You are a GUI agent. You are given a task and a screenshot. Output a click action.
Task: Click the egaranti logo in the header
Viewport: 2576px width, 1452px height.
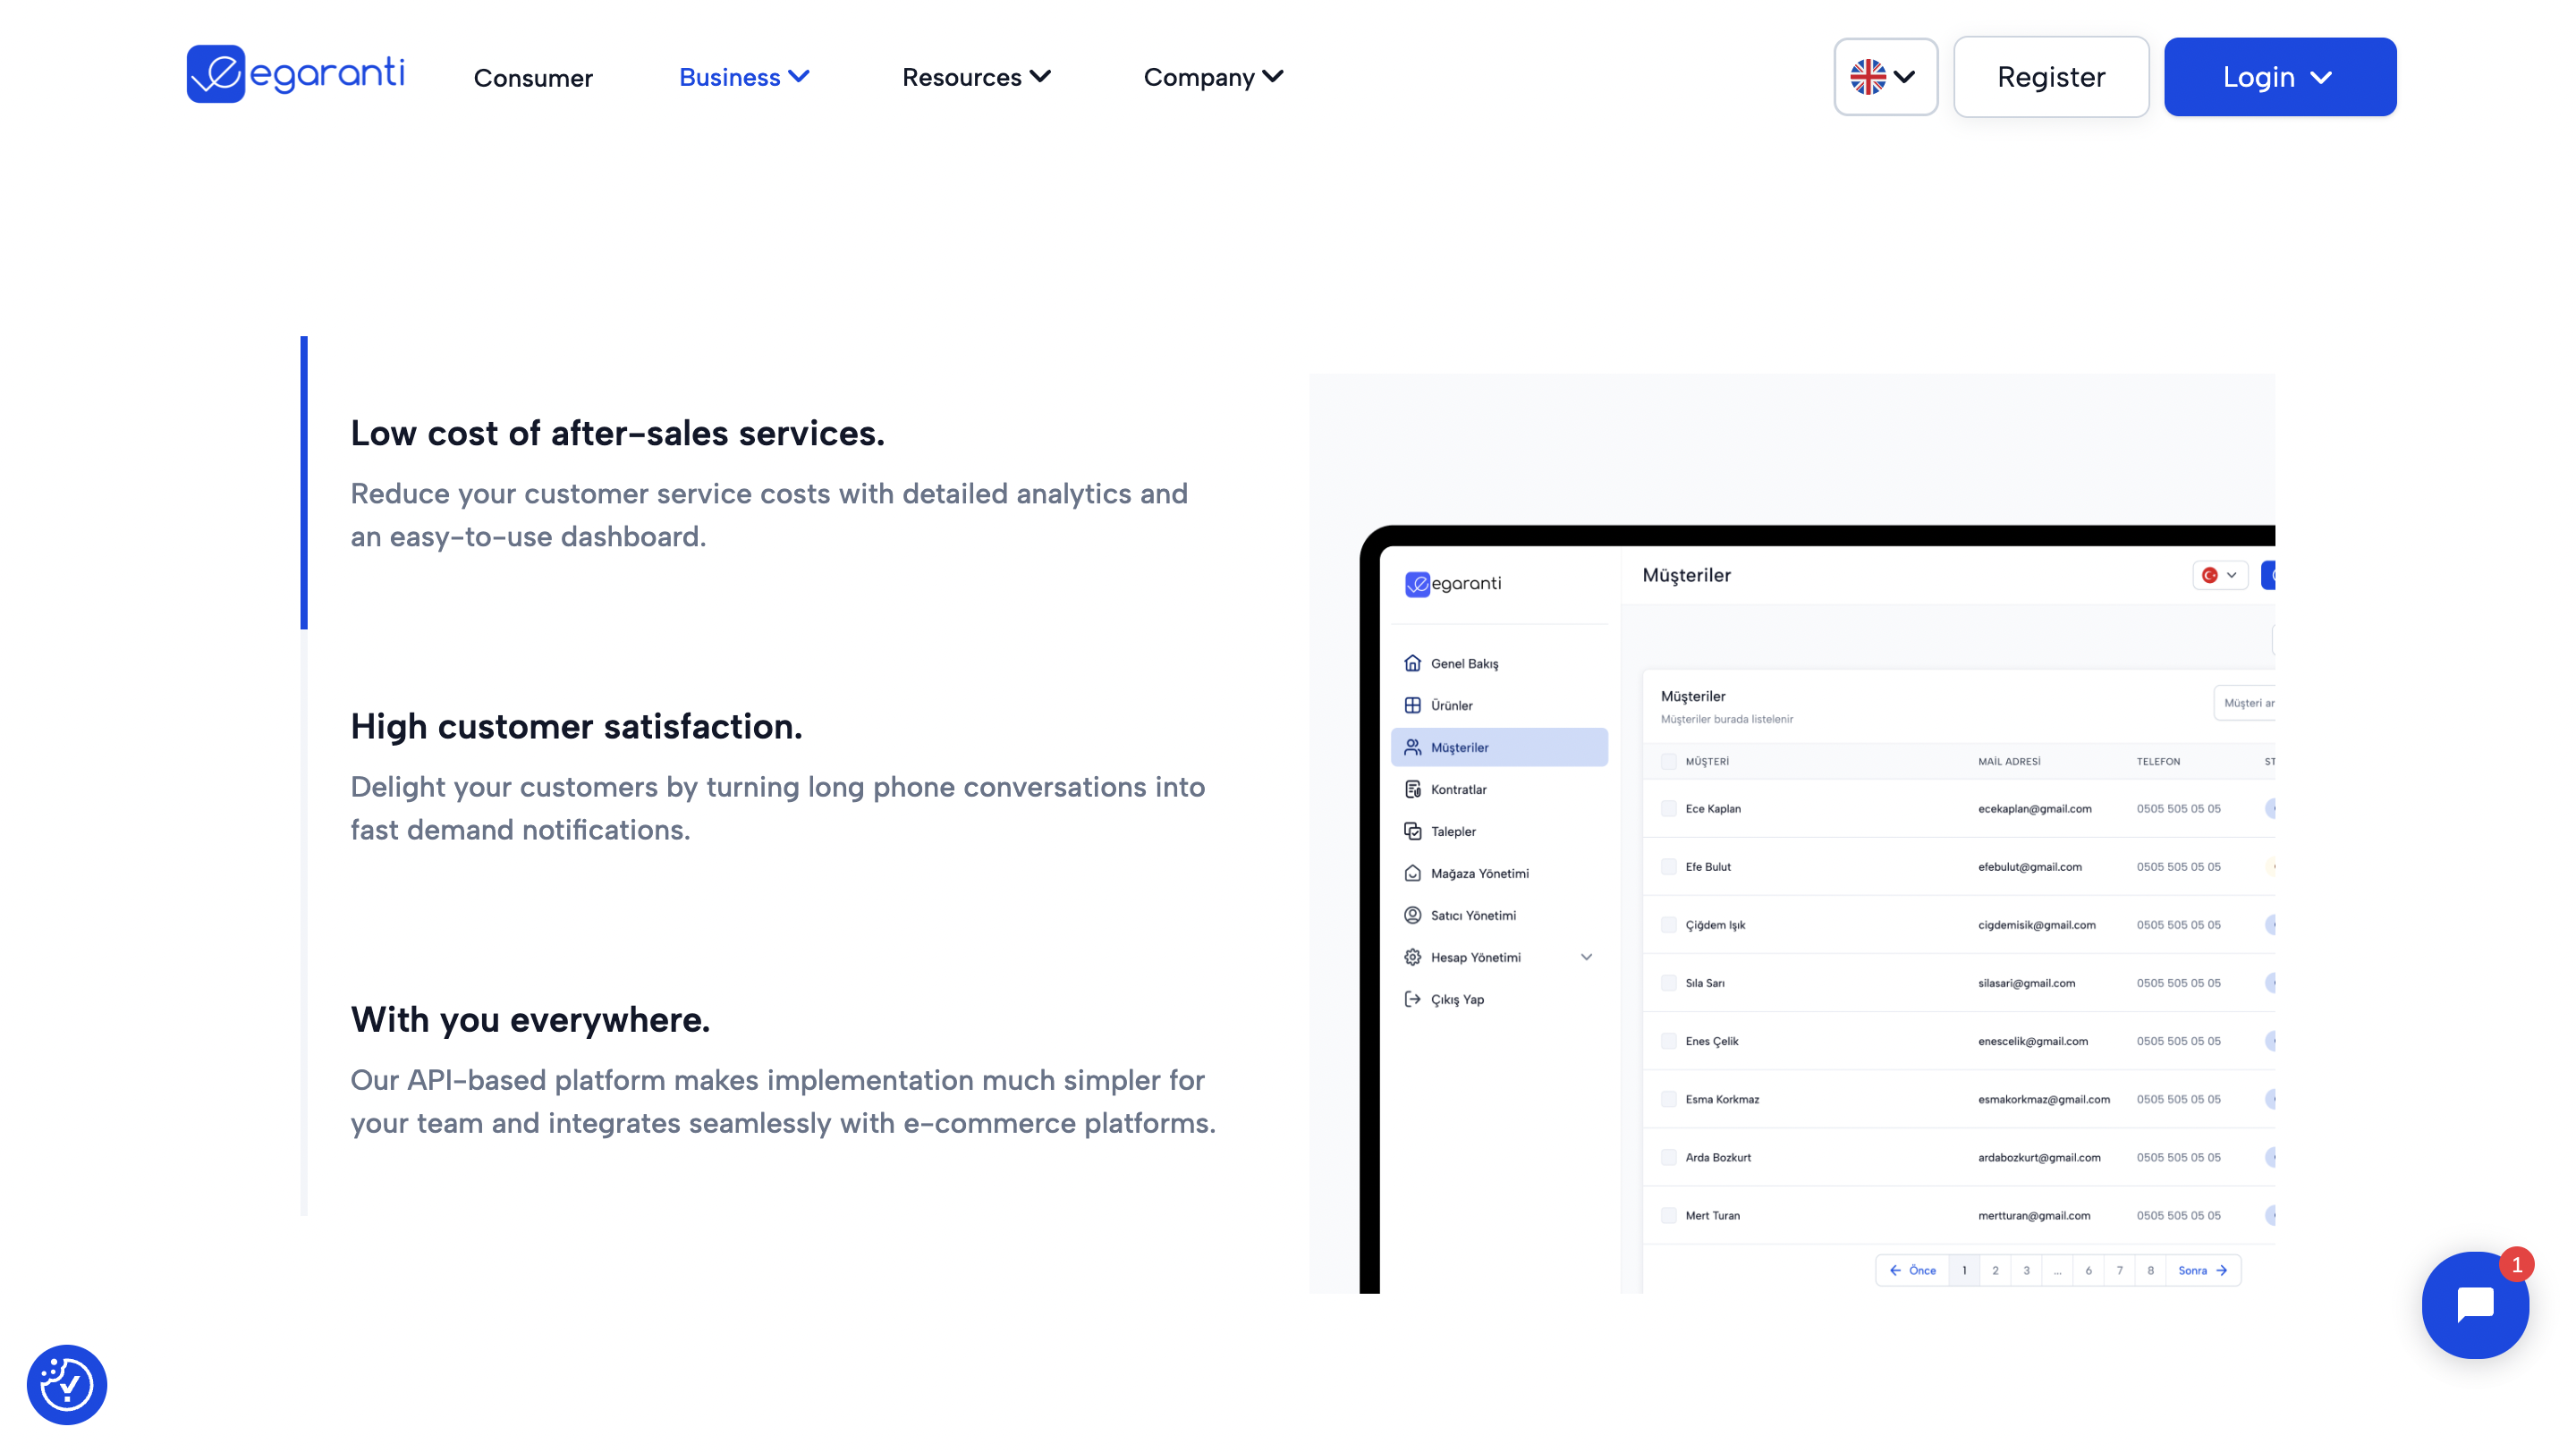click(x=295, y=74)
